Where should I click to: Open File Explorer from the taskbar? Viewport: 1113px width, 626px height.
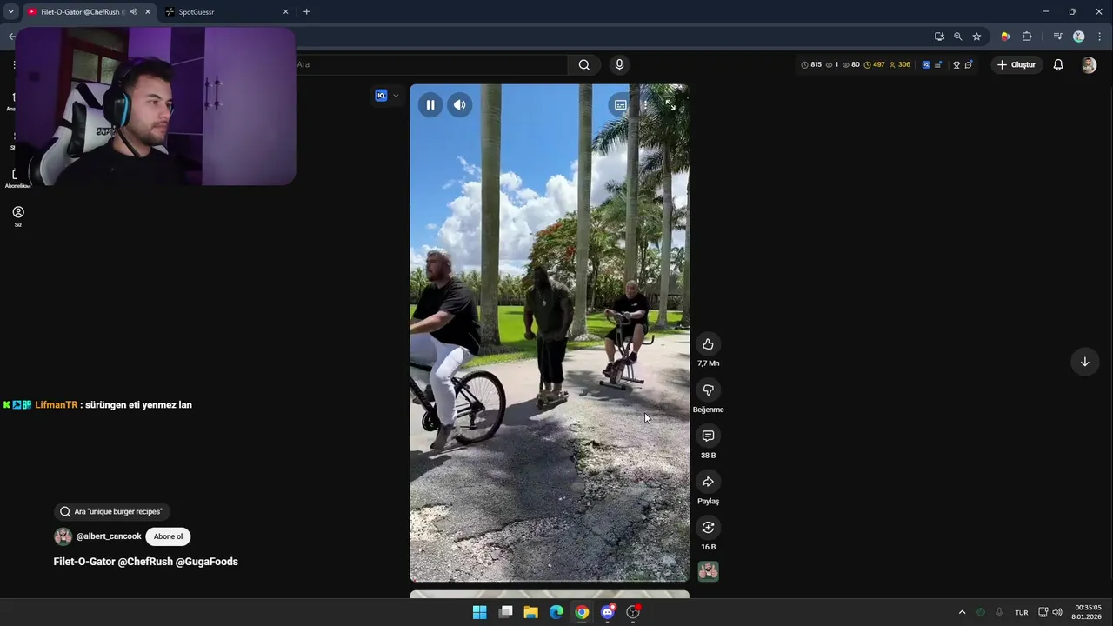point(530,612)
